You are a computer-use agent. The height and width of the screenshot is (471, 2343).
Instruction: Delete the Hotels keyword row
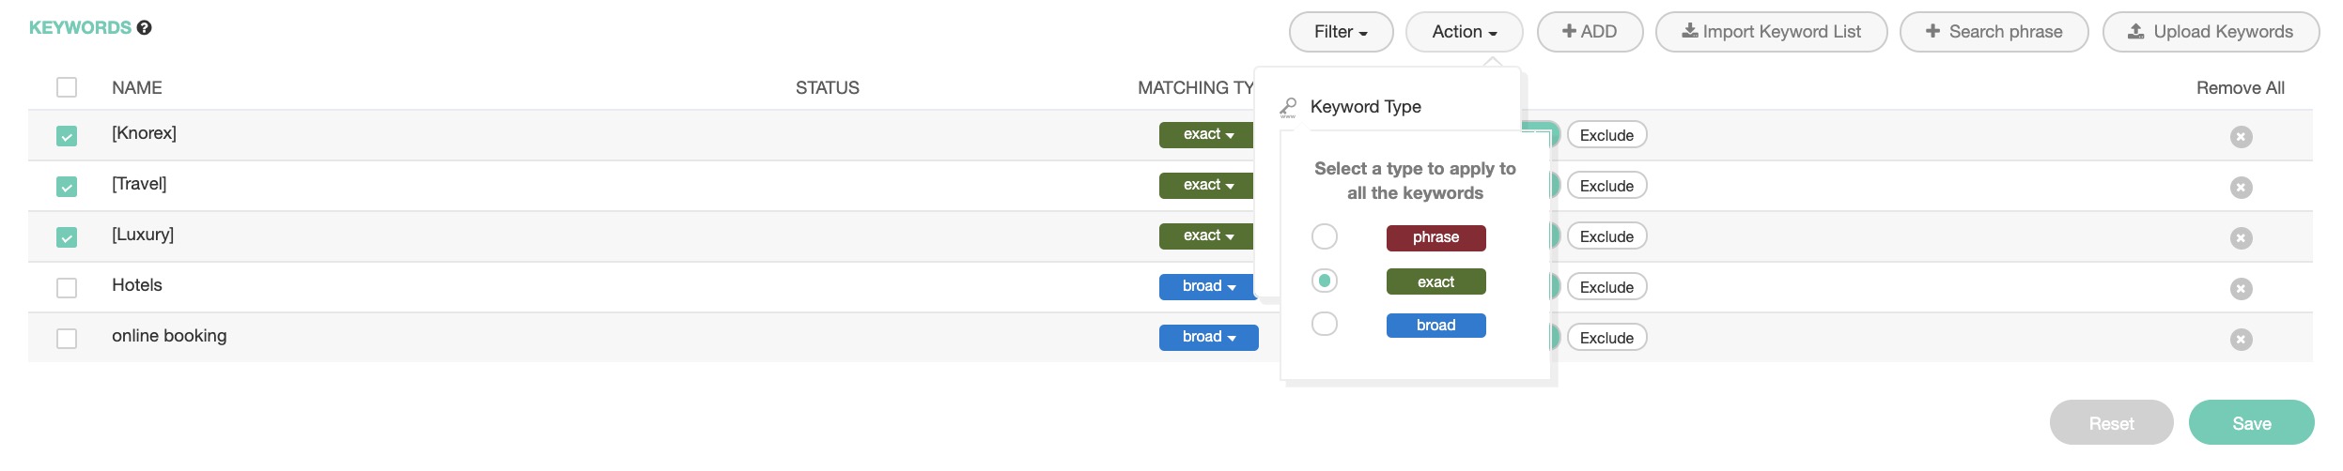coord(2241,289)
